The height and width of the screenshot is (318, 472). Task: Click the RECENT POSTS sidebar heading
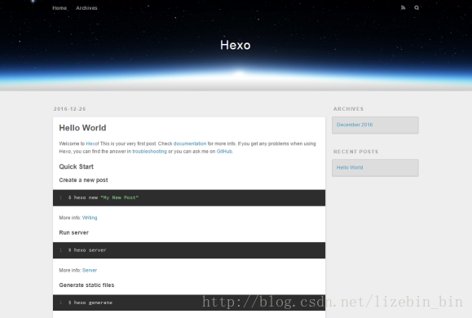coord(355,152)
